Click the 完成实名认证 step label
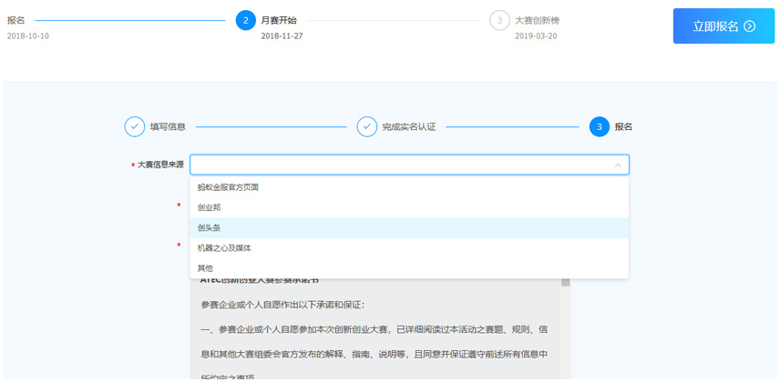The height and width of the screenshot is (382, 780). tap(408, 126)
